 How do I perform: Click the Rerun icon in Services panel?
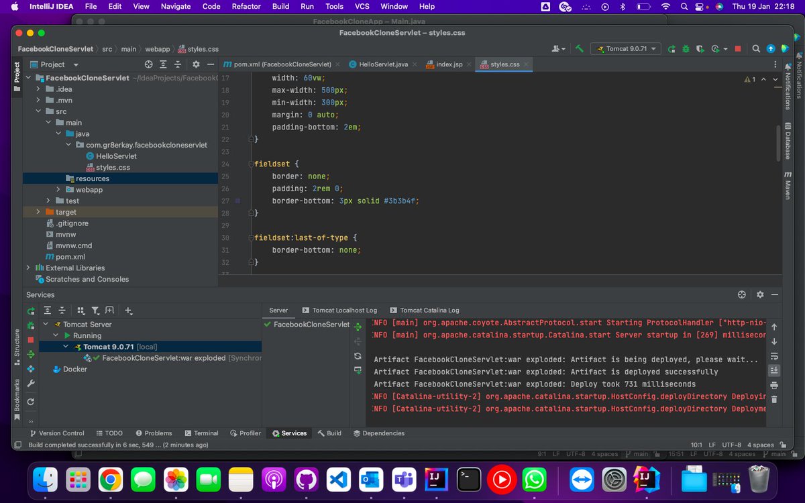click(x=32, y=310)
